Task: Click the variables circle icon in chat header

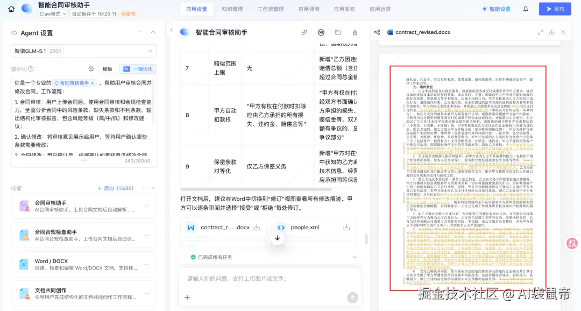Action: click(321, 32)
